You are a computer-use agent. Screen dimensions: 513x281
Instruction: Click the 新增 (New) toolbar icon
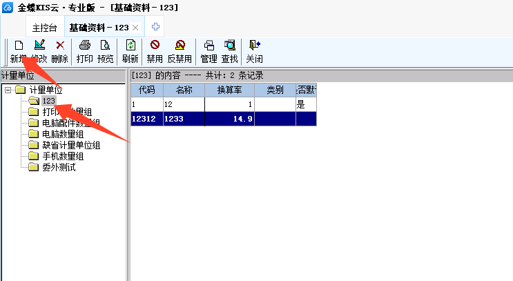pos(19,46)
